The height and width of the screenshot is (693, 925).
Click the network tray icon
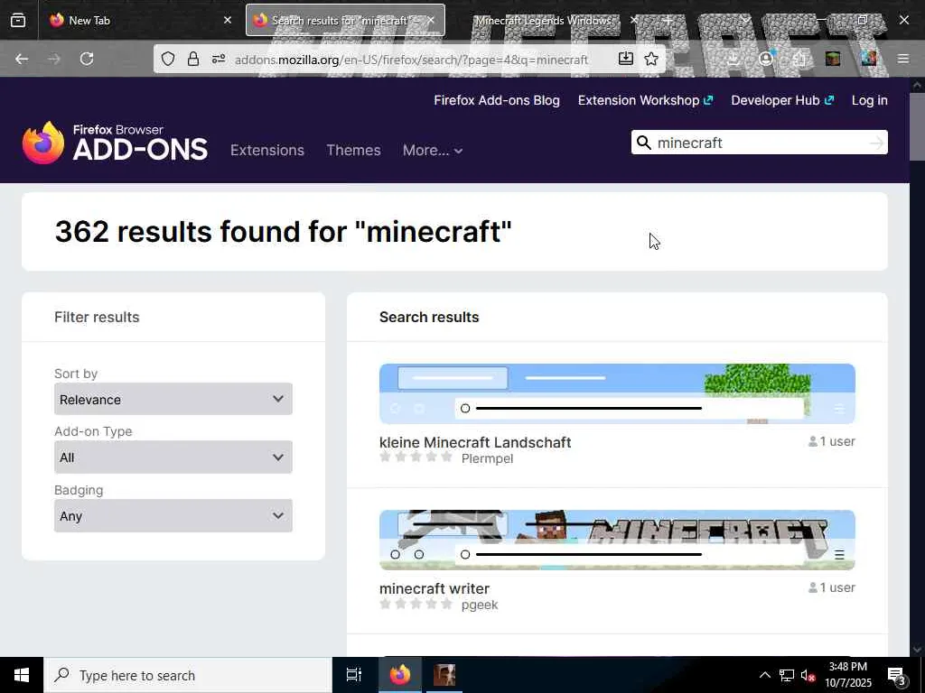click(787, 675)
